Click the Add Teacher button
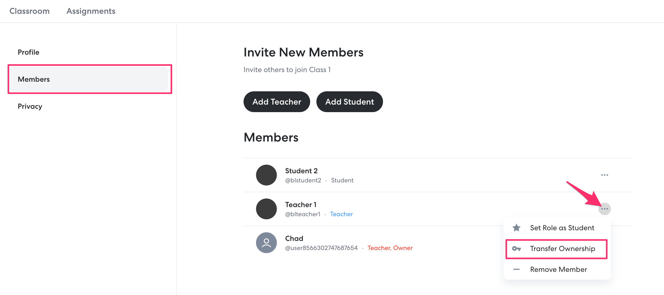The image size is (664, 295). coord(277,102)
